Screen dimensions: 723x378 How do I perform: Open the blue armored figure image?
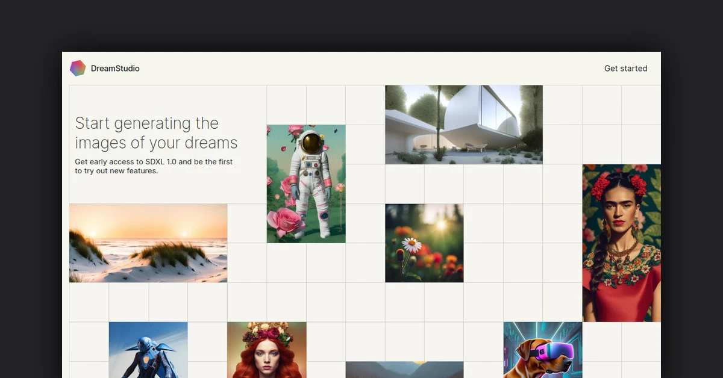pos(148,350)
